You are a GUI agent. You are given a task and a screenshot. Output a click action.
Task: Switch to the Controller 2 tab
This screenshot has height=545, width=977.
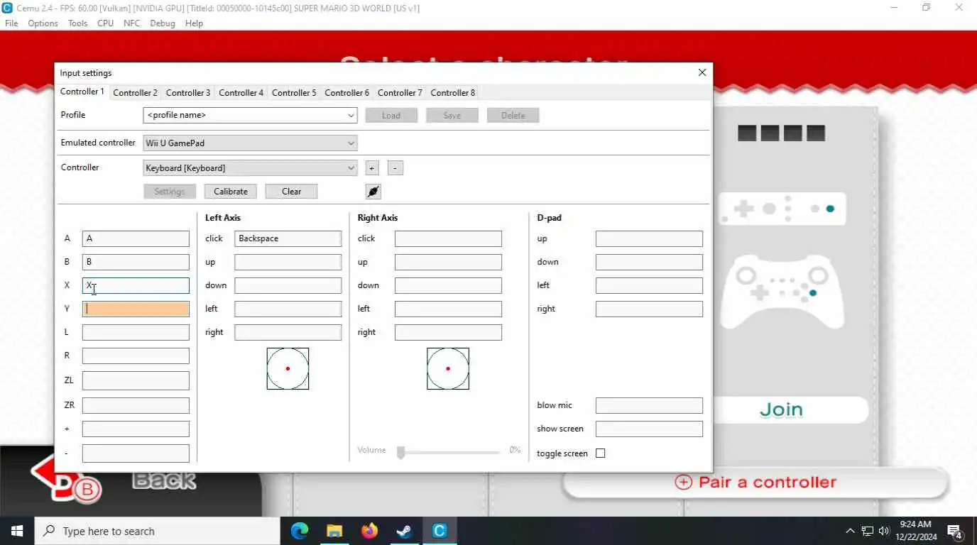pos(135,92)
